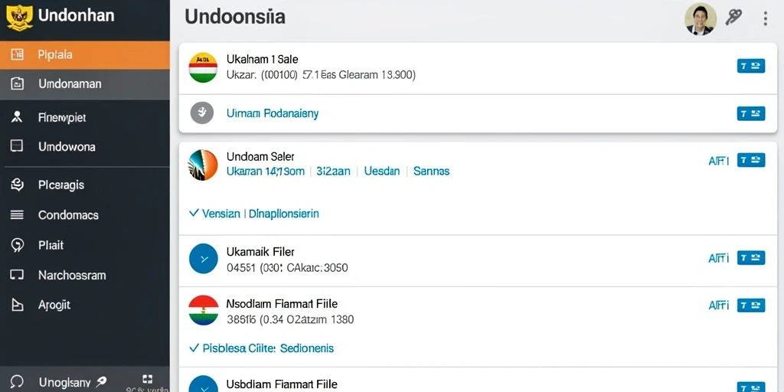784x392 pixels.
Task: Click the Arogjit triangle icon
Action: pos(17,305)
